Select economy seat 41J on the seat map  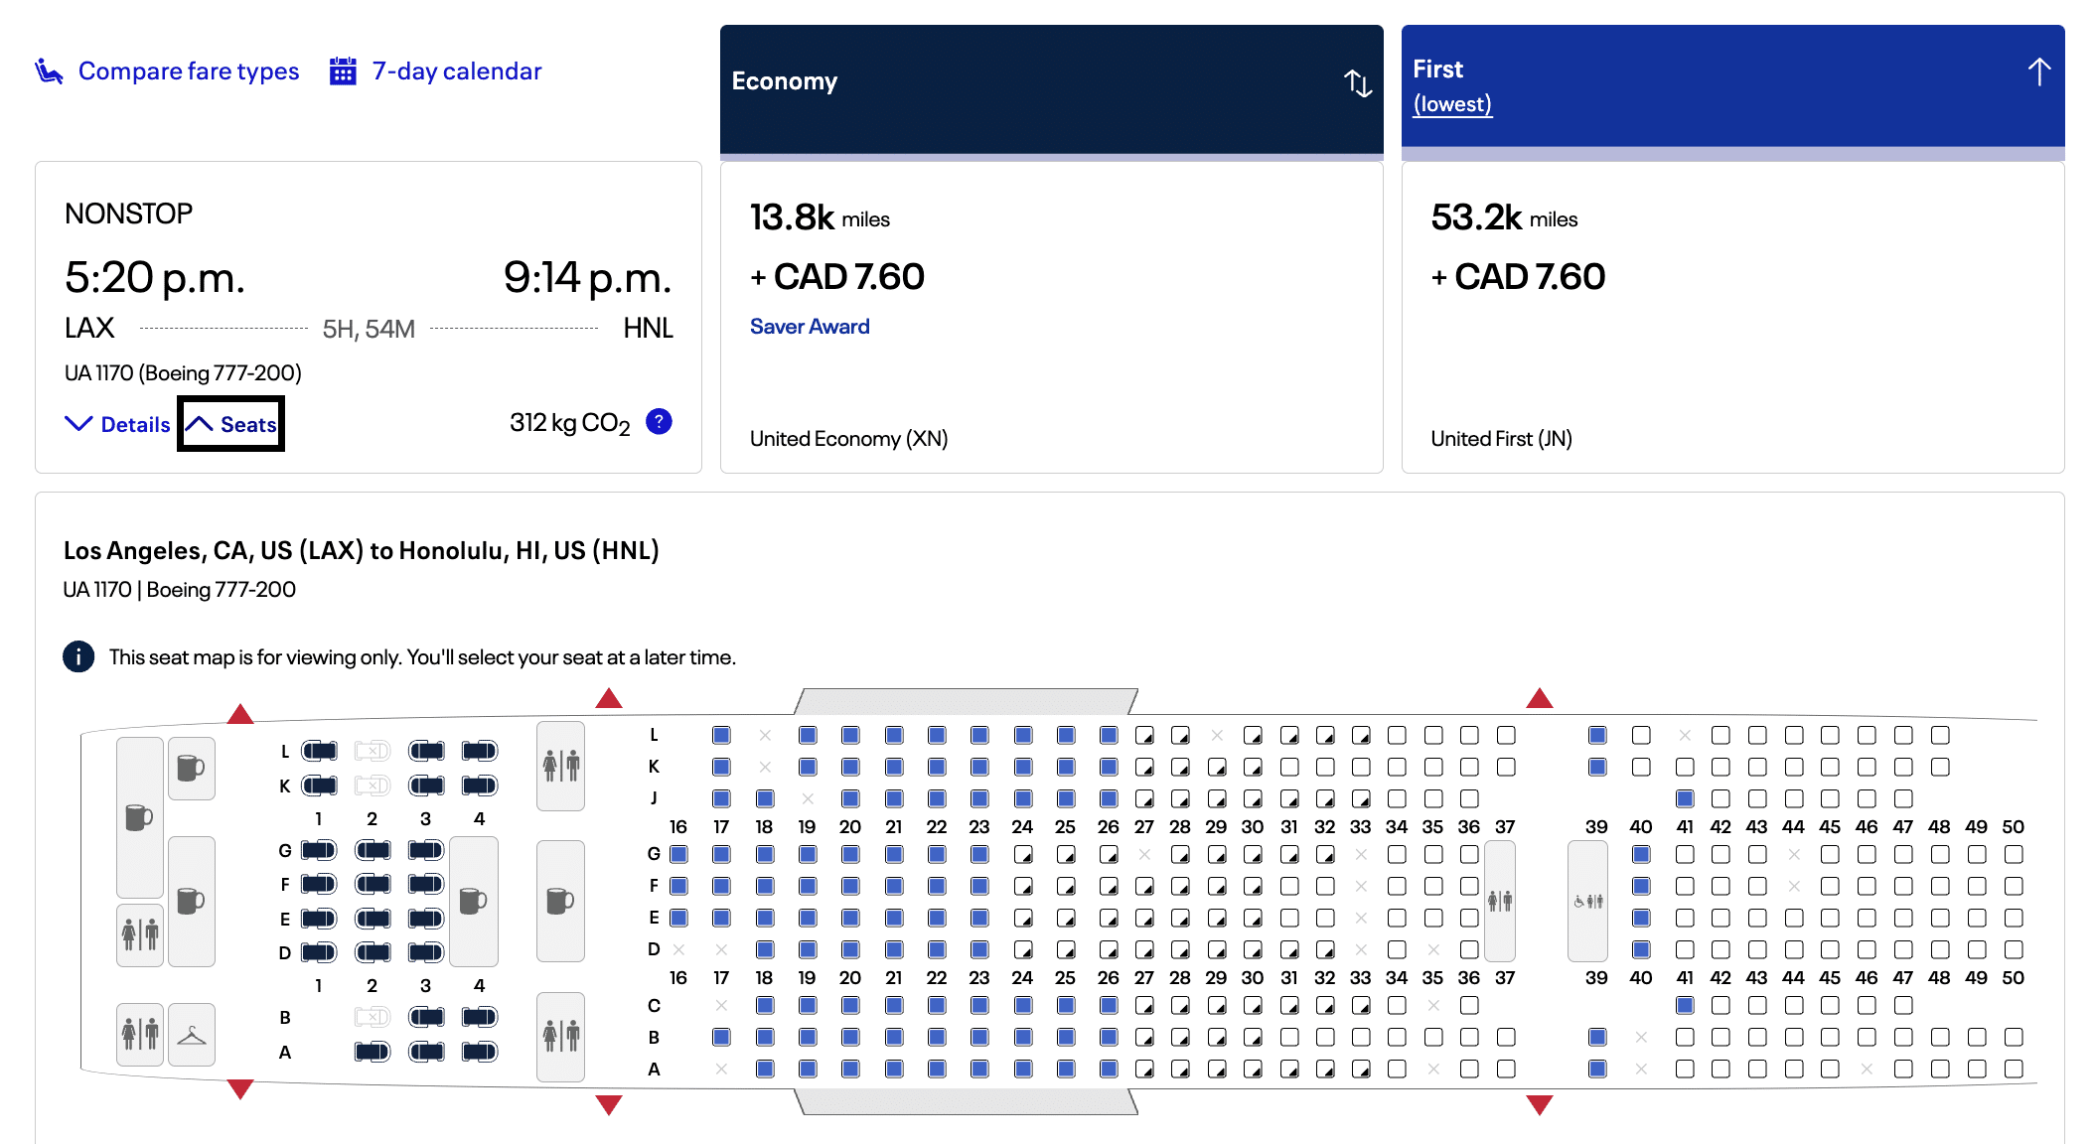tap(1685, 798)
